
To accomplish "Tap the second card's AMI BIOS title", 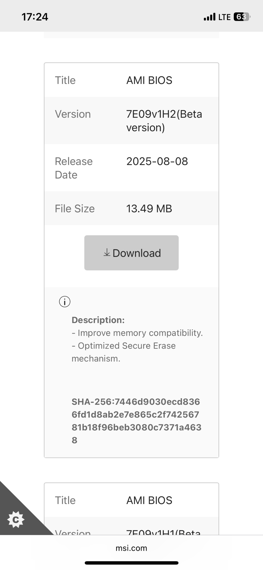I will click(149, 500).
